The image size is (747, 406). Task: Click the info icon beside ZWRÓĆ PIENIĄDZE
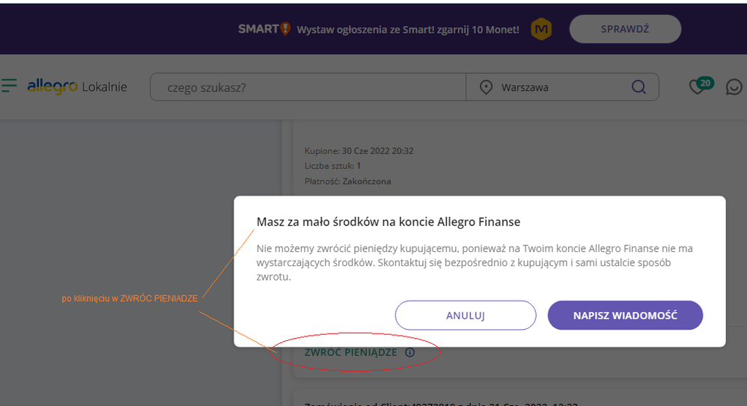coord(409,352)
